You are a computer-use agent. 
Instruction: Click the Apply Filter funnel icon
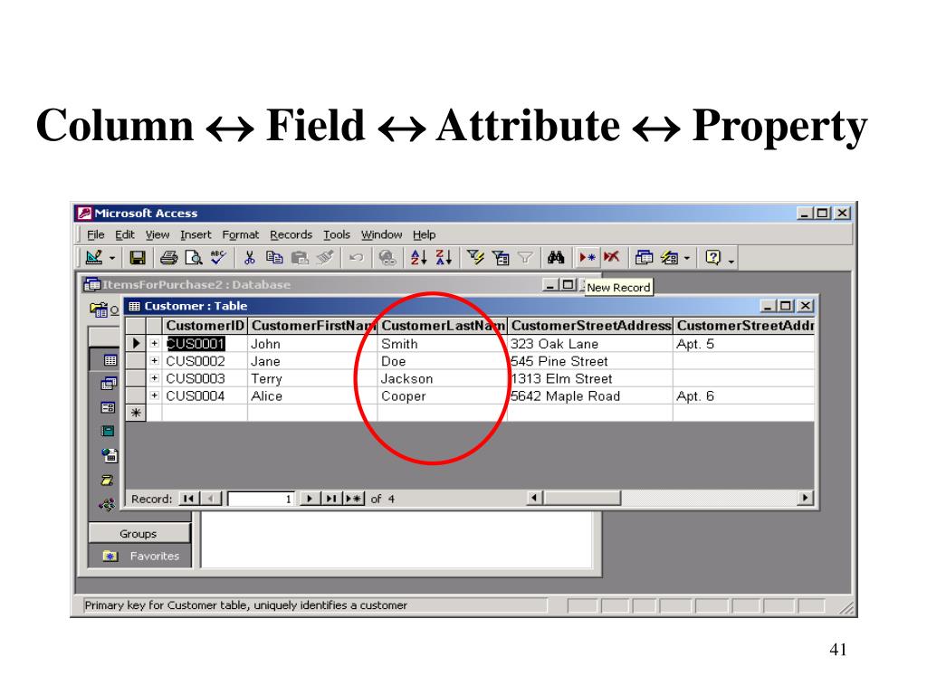(525, 258)
